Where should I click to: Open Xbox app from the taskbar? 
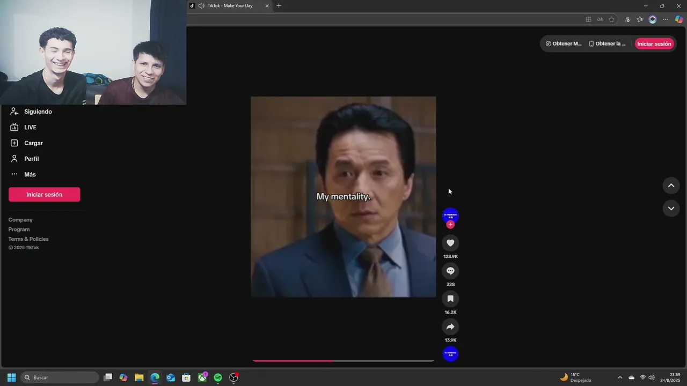point(202,377)
